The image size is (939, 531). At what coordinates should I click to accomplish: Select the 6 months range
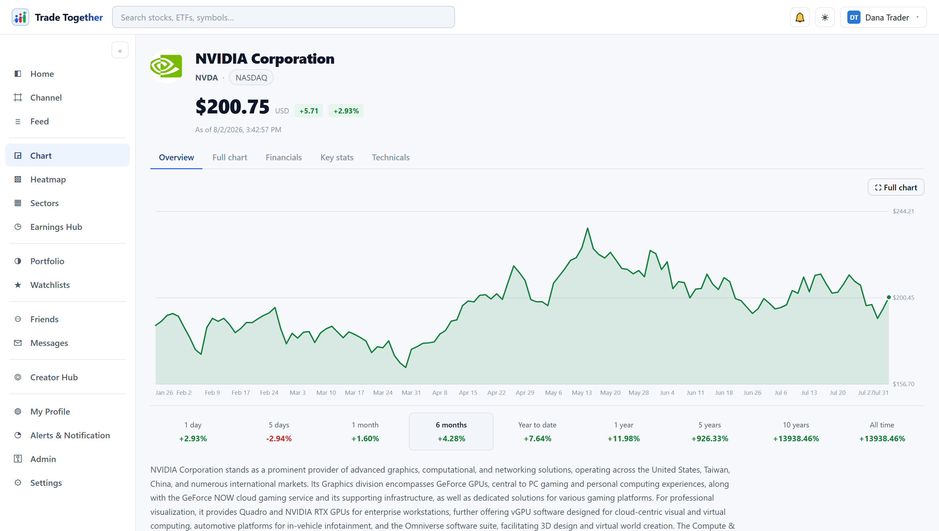coord(451,431)
